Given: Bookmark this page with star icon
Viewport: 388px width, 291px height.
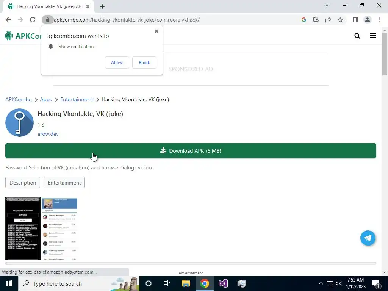Looking at the screenshot, I should click(340, 20).
